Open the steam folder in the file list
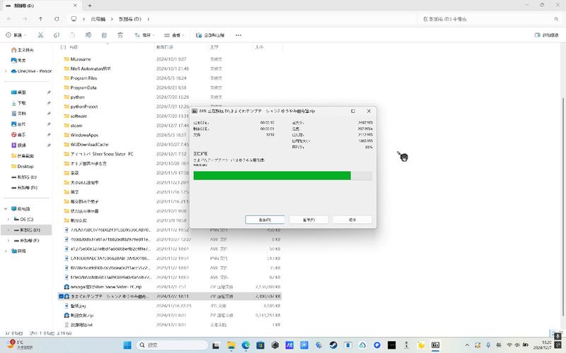 point(77,125)
